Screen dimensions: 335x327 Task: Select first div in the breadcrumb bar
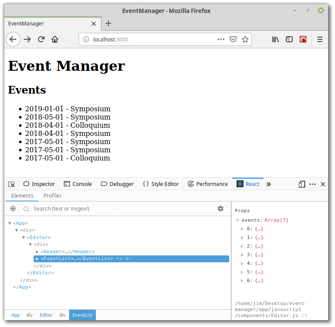coord(29,315)
